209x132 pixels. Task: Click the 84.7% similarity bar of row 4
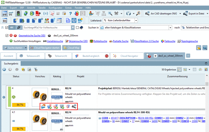click(x=20, y=105)
